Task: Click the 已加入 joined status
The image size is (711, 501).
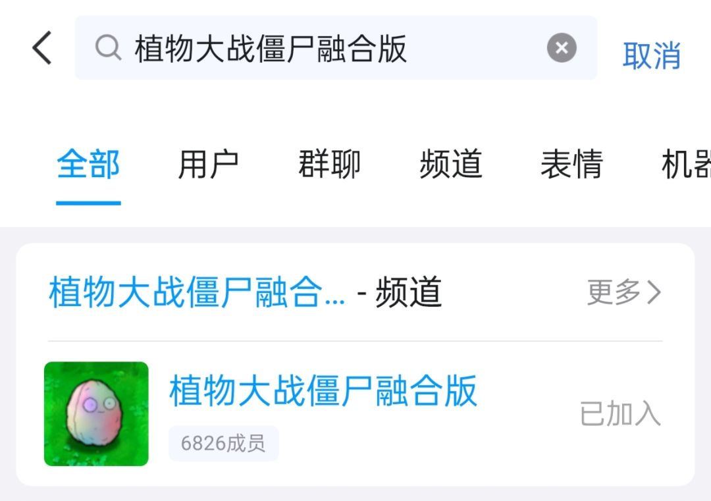Action: [620, 413]
